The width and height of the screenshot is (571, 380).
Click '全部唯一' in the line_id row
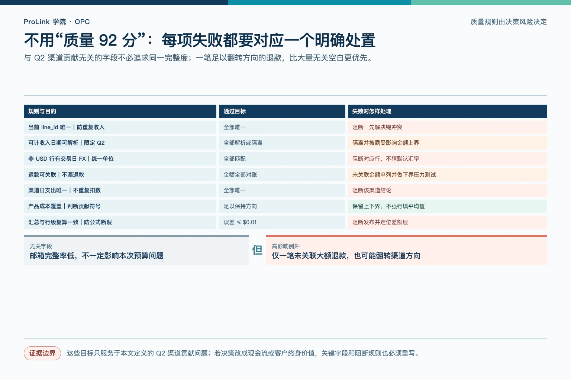pyautogui.click(x=282, y=127)
